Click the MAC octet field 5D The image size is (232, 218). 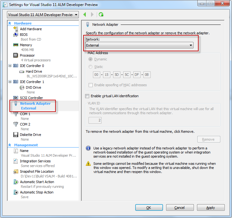117,75
